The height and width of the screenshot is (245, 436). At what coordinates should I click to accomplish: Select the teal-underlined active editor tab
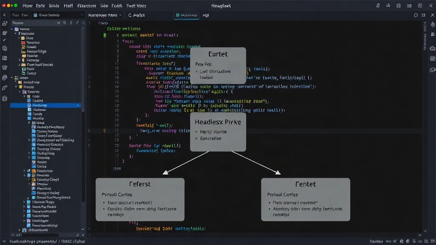tap(186, 15)
